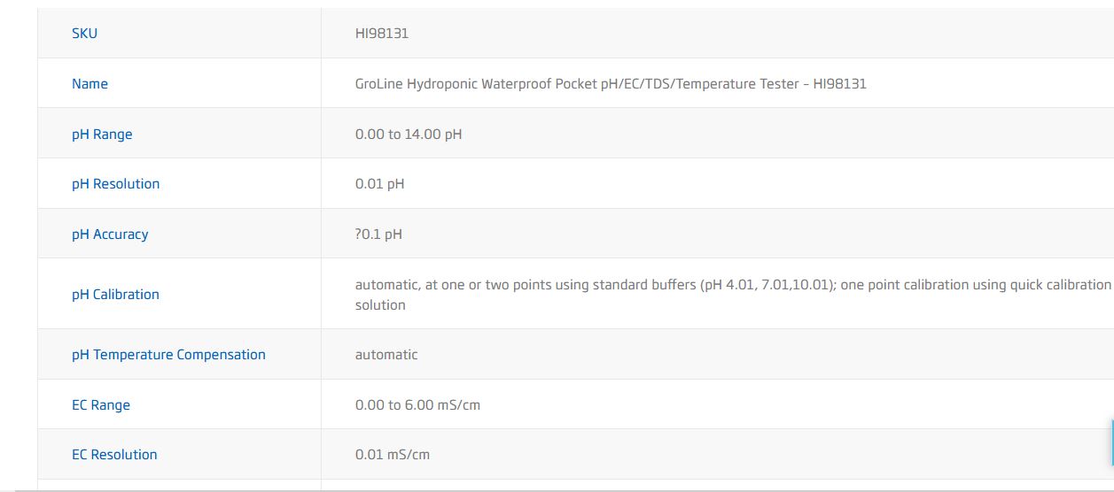Click the blue tab on right edge
Viewport: 1114px width, 492px height.
tap(1111, 442)
